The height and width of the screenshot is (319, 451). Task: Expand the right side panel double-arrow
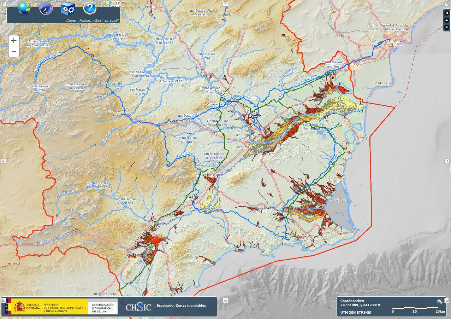447,13
